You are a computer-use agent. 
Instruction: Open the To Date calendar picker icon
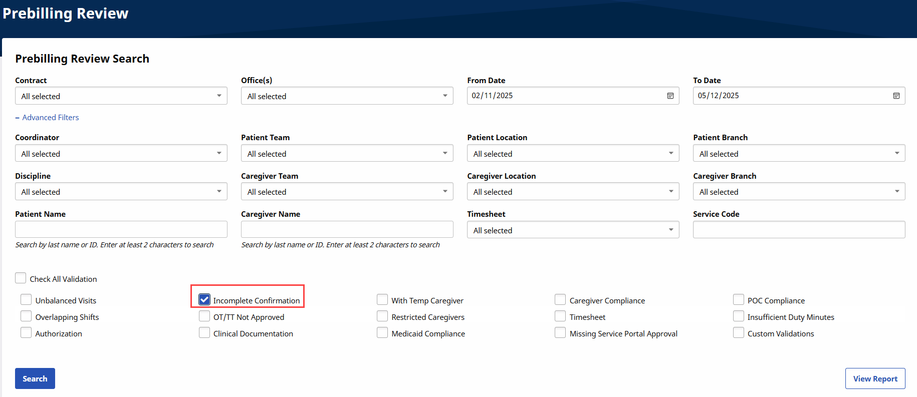point(896,96)
